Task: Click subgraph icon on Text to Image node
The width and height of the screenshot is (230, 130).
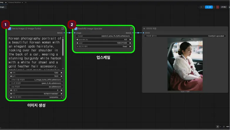Action: (9, 28)
